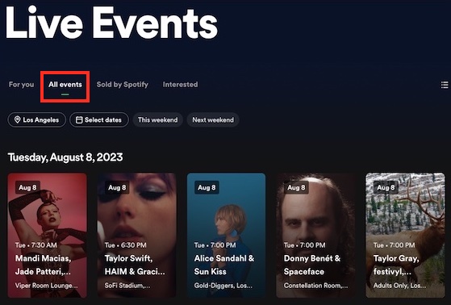Image resolution: width=451 pixels, height=305 pixels.
Task: Click Tue 6:30 PM time on Taylor Swift card
Action: tap(125, 245)
